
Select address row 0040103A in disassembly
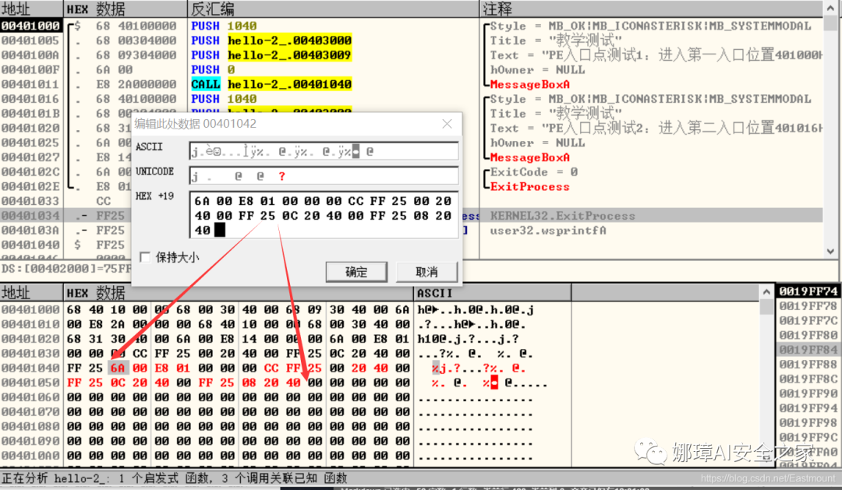click(30, 231)
